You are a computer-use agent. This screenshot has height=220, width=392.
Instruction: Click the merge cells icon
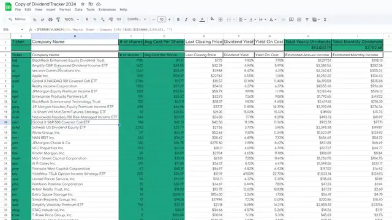coord(228,20)
